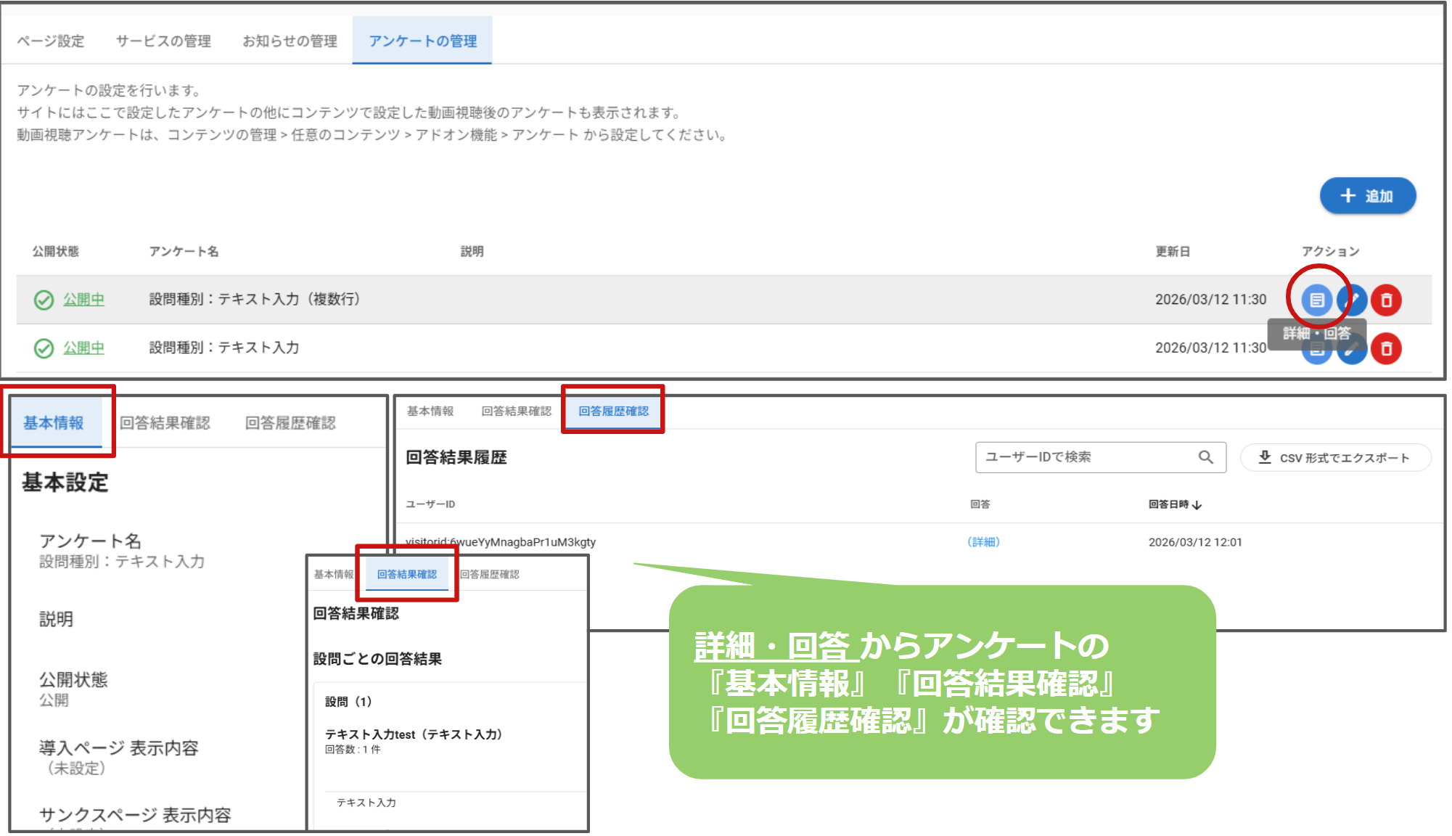Sort by the 回答日時 column arrow
1452x836 pixels.
(1197, 505)
